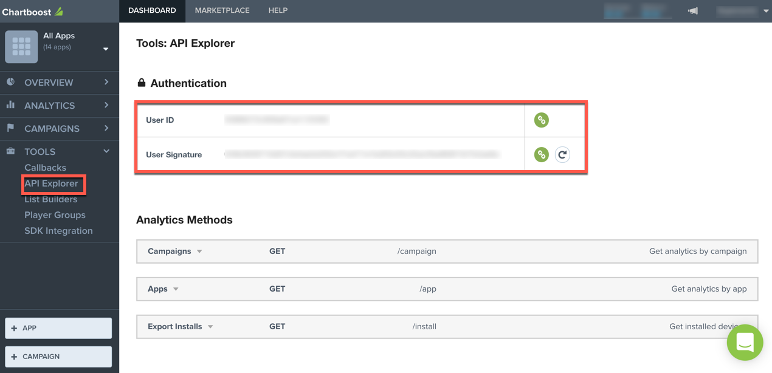Regenerate the User Signature with refresh icon
Image resolution: width=772 pixels, height=373 pixels.
click(562, 155)
